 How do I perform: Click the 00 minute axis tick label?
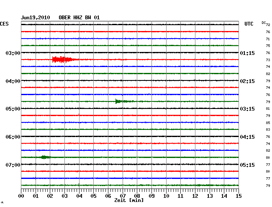(x=21, y=196)
